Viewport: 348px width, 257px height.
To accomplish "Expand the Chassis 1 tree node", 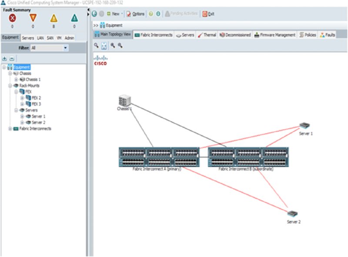I will pyautogui.click(x=16, y=80).
